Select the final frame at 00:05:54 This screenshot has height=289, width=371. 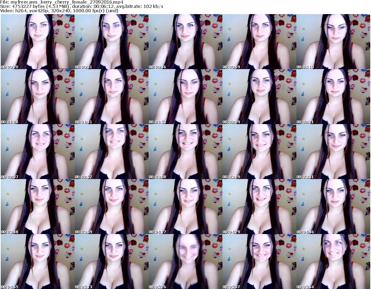(x=333, y=262)
